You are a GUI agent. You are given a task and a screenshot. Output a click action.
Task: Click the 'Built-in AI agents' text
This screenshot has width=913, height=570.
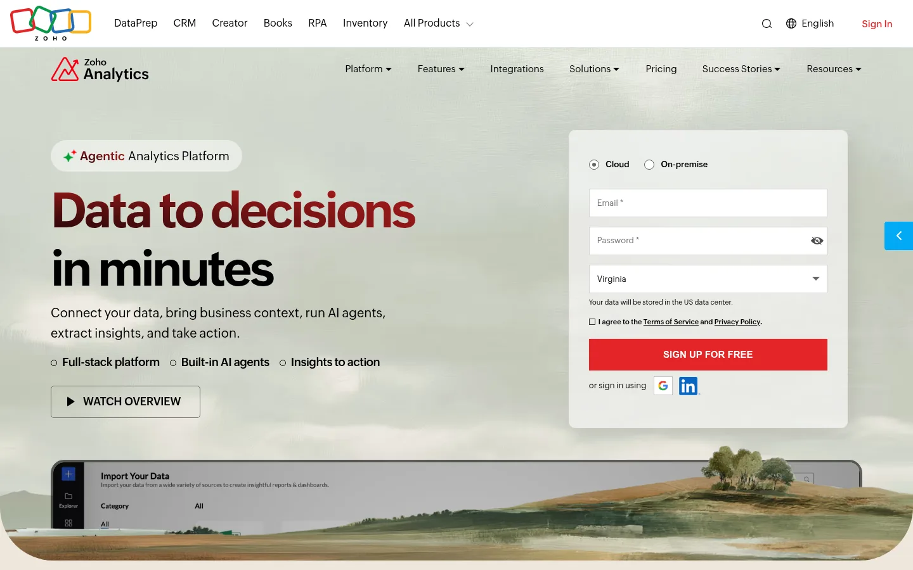point(225,362)
